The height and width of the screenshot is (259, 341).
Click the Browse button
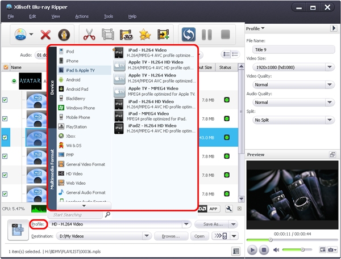point(171,236)
